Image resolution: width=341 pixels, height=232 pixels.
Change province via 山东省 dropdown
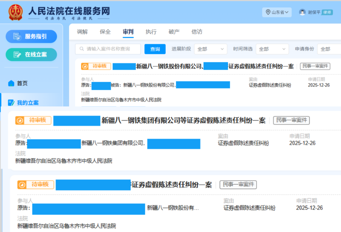[277, 12]
